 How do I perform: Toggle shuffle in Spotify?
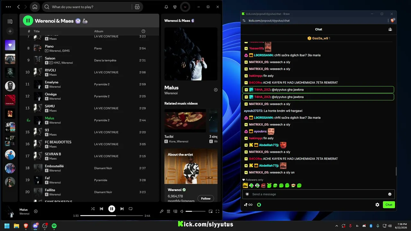(93, 209)
